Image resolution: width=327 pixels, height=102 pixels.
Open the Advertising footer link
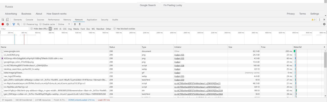11,14
